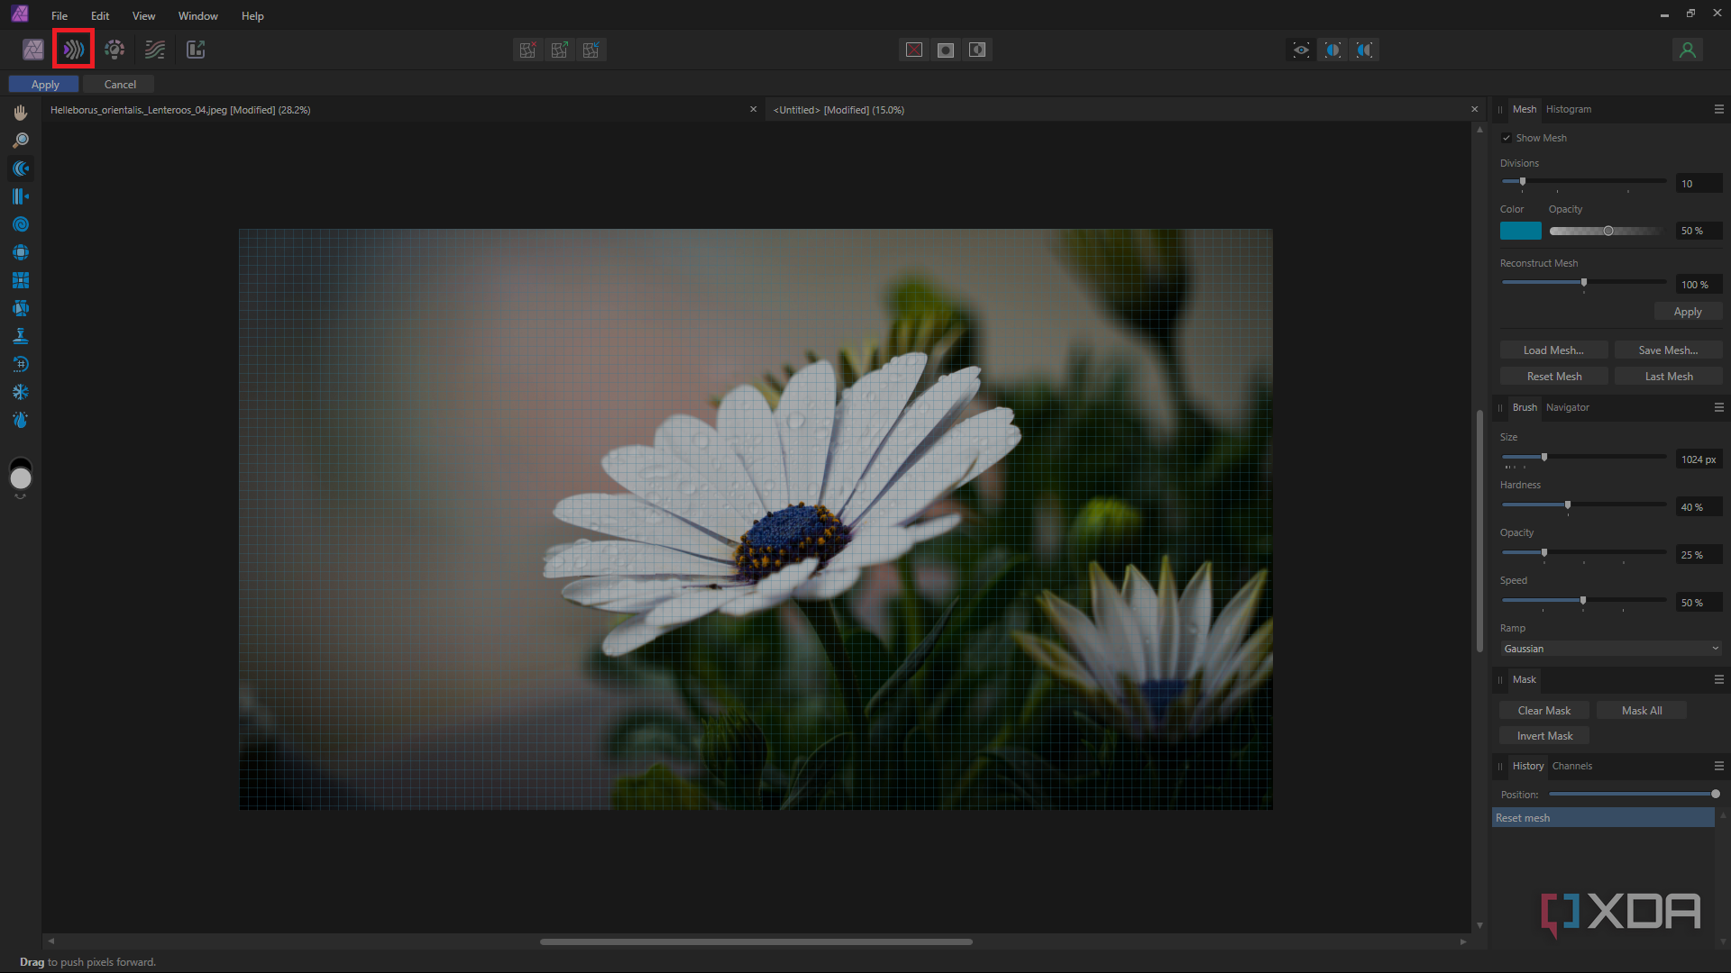Click the Mask All button

(1641, 711)
